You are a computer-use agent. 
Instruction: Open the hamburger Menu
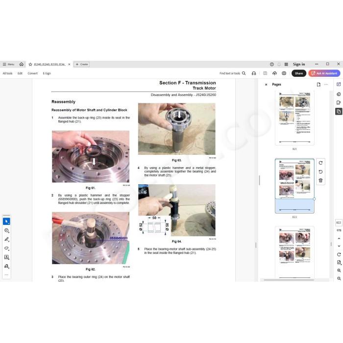pos(8,64)
